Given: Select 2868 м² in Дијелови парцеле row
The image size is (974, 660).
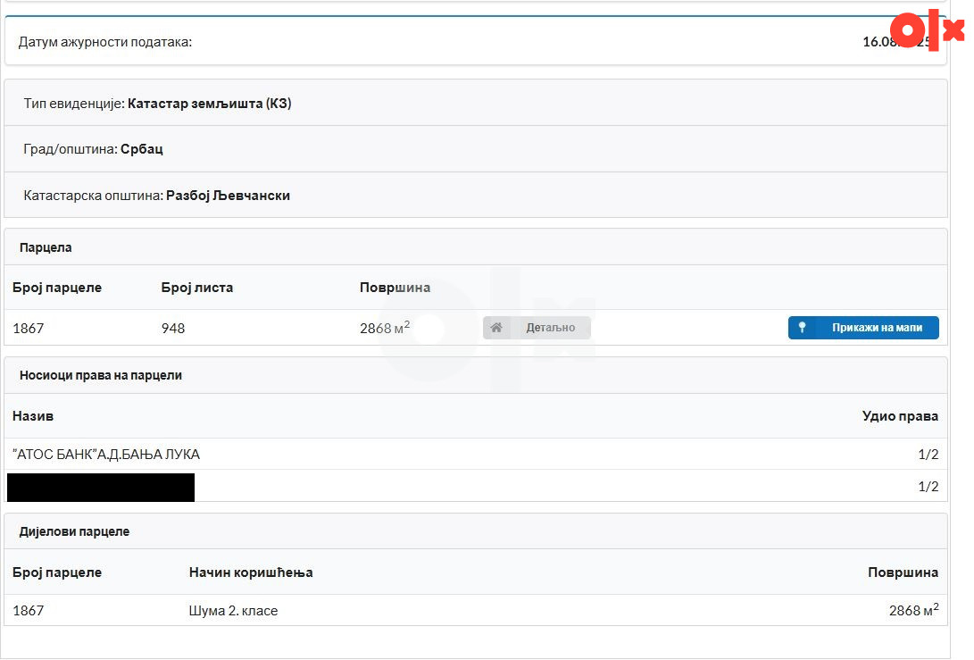Looking at the screenshot, I should (914, 610).
